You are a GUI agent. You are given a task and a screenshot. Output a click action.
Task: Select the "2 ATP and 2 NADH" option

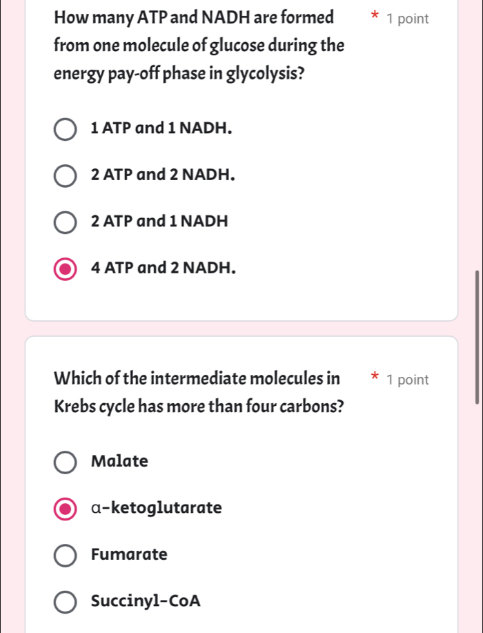[x=65, y=175]
